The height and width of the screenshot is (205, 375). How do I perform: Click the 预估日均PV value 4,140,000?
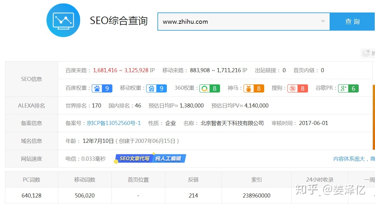pos(256,106)
